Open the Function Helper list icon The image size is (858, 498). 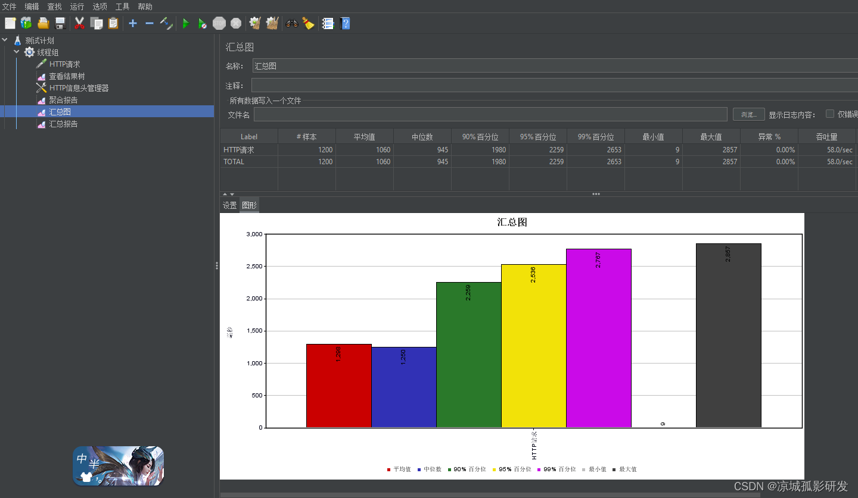tap(328, 23)
